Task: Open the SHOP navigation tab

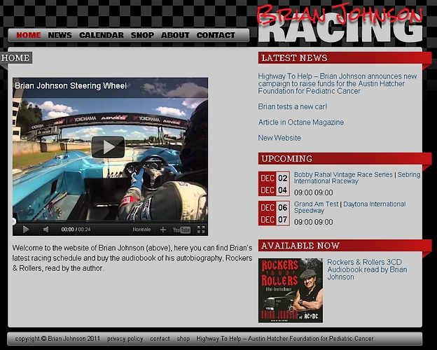Action: [142, 35]
